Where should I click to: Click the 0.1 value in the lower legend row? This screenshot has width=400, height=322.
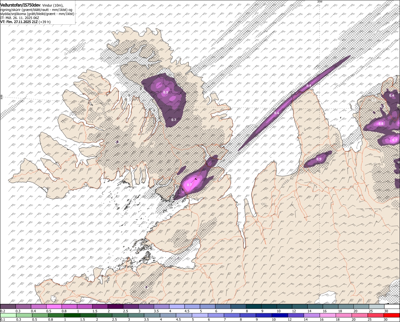tap(2, 319)
